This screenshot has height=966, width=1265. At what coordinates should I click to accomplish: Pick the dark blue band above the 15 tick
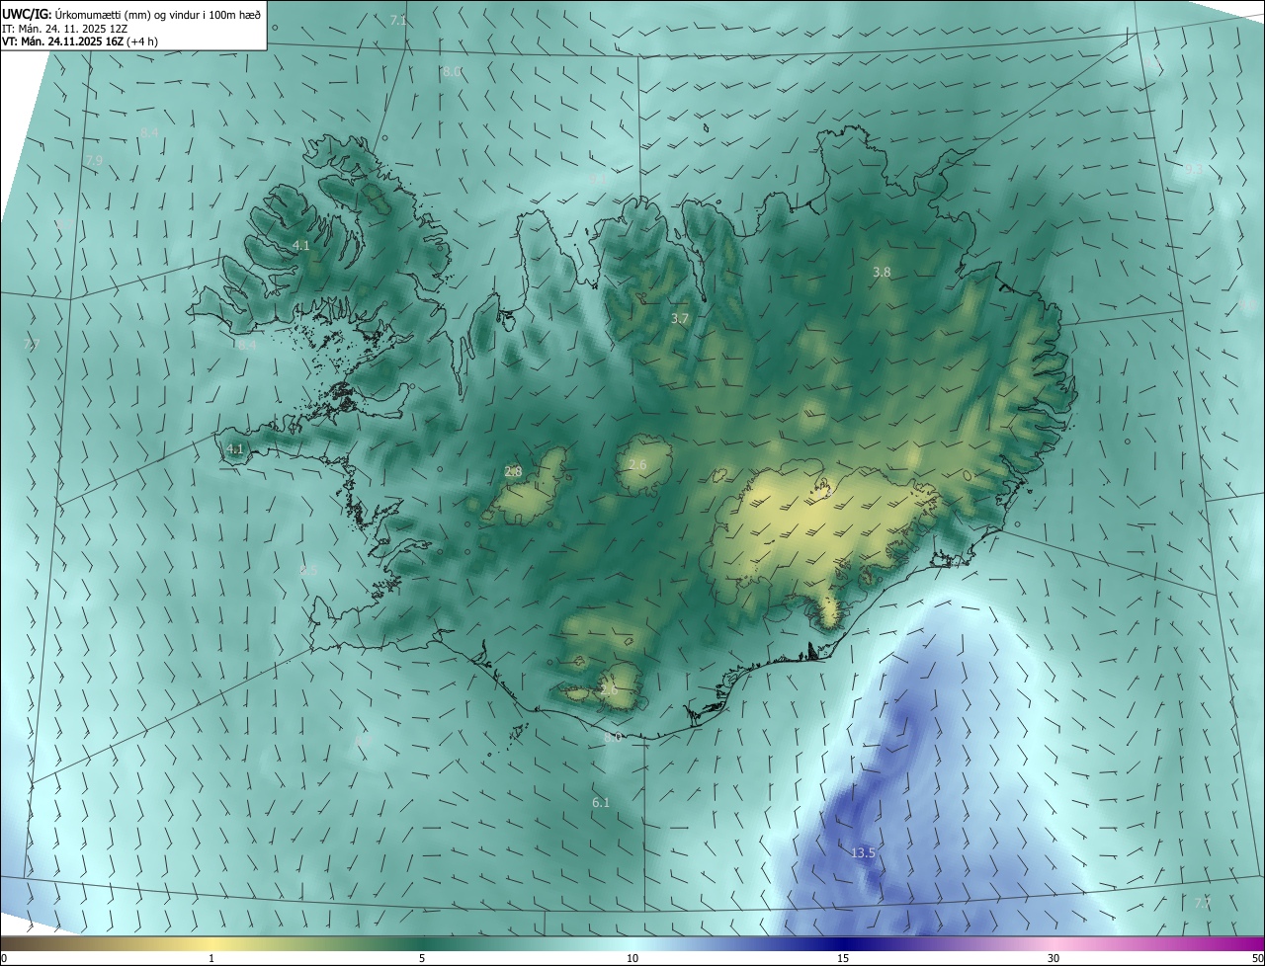tap(843, 943)
